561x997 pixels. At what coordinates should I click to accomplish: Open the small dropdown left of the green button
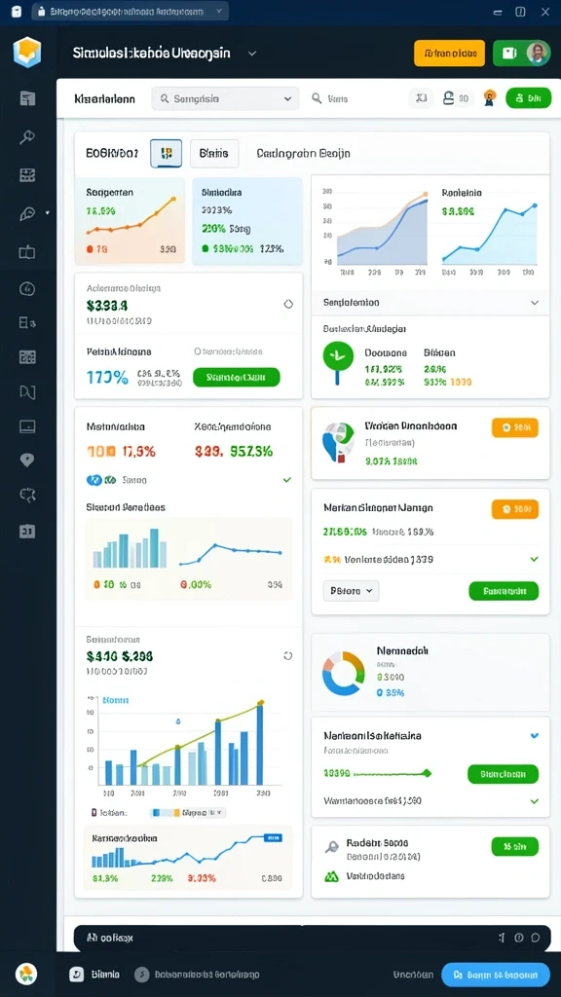[x=351, y=591]
